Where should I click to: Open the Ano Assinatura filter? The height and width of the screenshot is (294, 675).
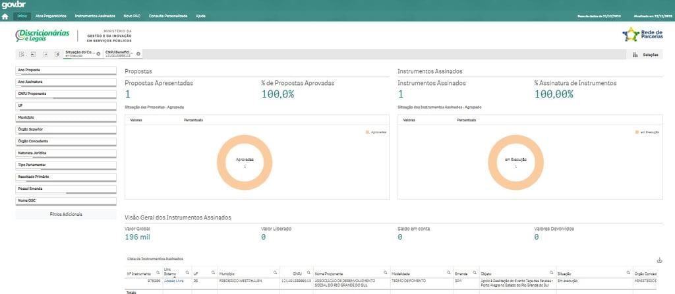tap(66, 82)
